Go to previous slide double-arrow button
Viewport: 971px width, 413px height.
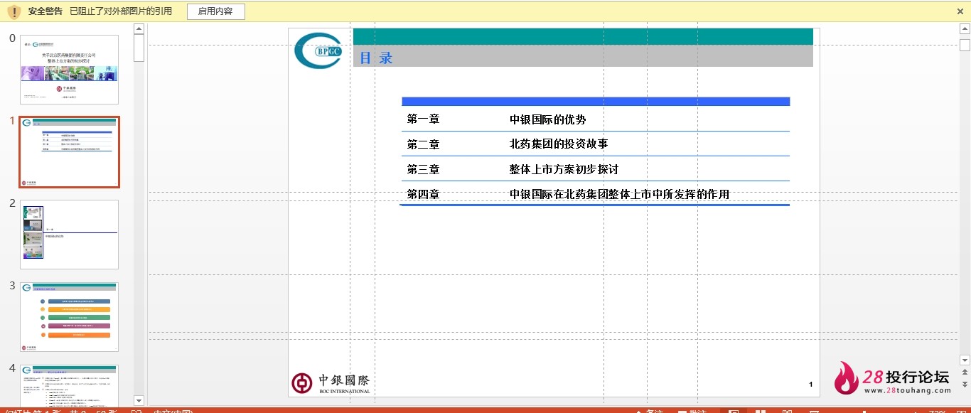tap(965, 372)
